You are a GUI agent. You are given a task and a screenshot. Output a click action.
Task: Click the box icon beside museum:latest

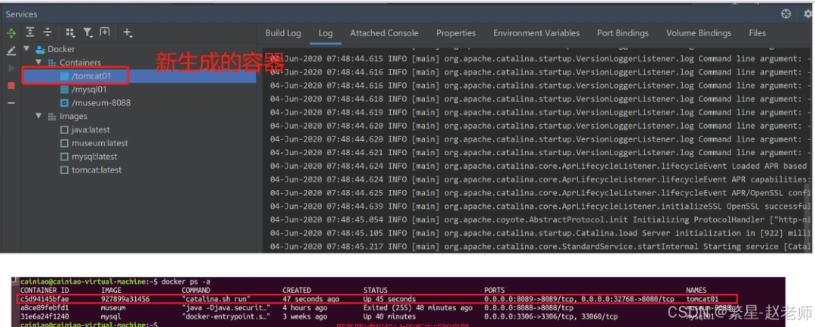click(64, 143)
